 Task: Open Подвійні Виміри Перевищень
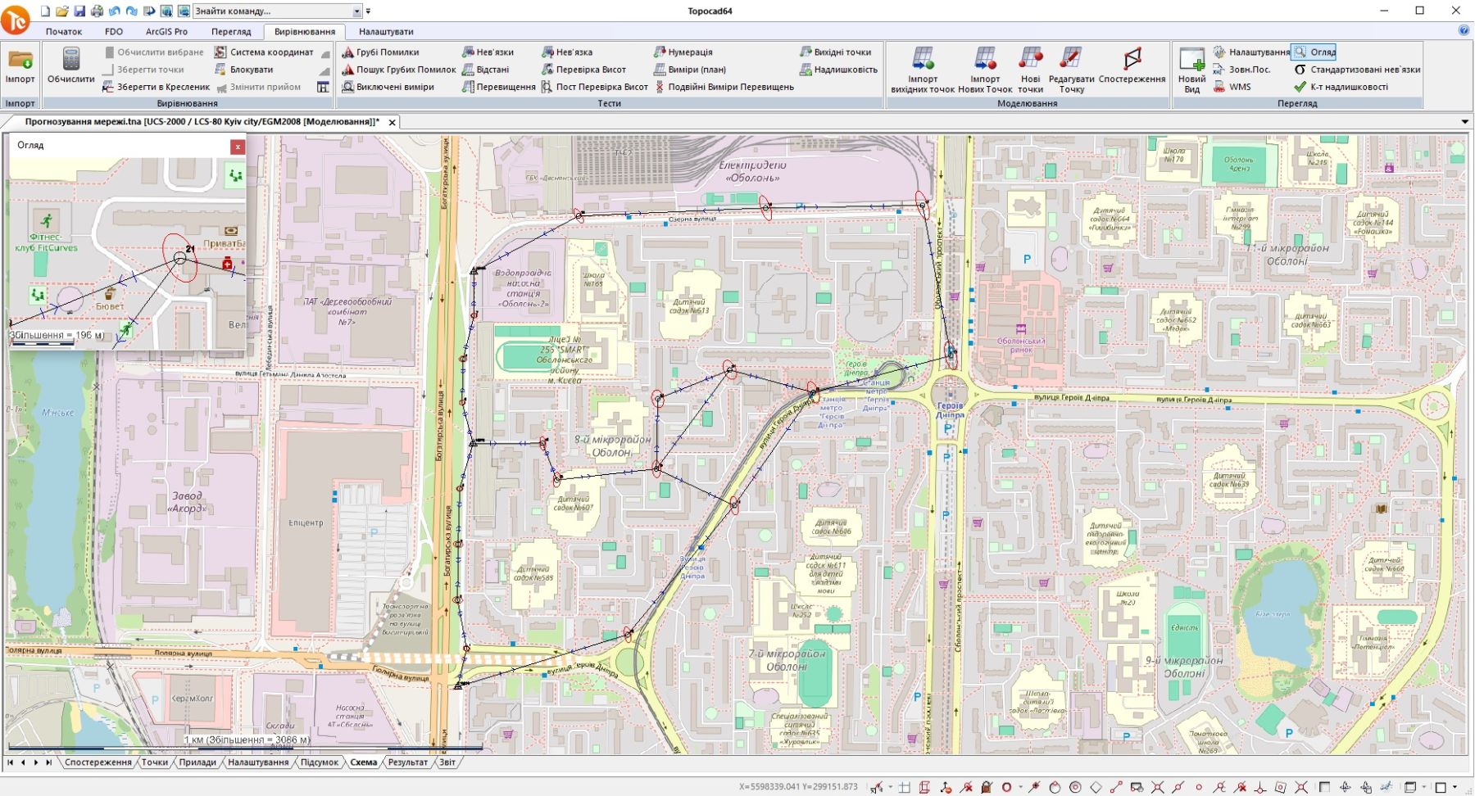(724, 87)
